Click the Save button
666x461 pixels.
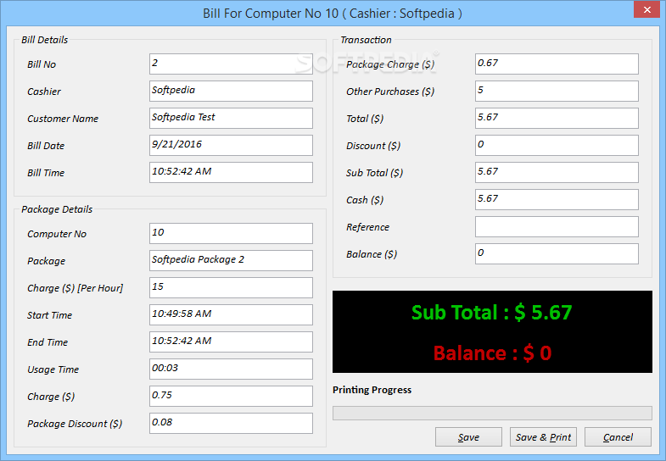pyautogui.click(x=468, y=436)
